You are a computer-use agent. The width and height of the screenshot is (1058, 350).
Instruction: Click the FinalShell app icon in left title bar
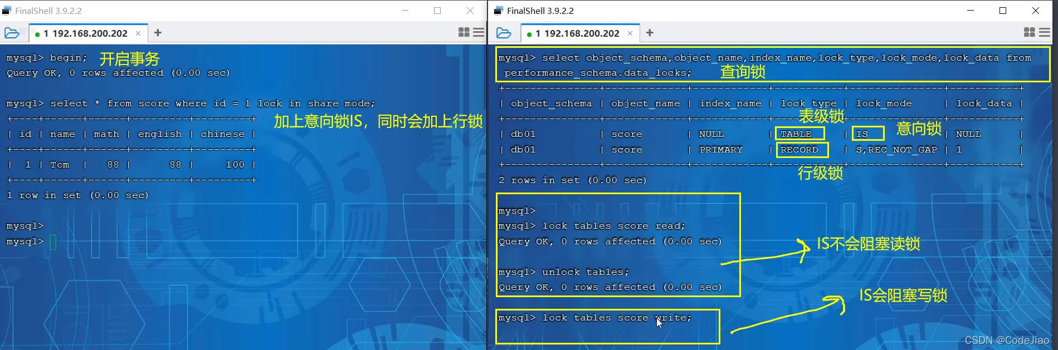7,11
